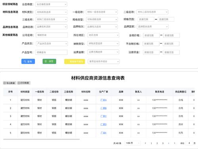Screen dimensions: 198x149
Task: Click the 品牌 column header
Action: tap(121, 92)
